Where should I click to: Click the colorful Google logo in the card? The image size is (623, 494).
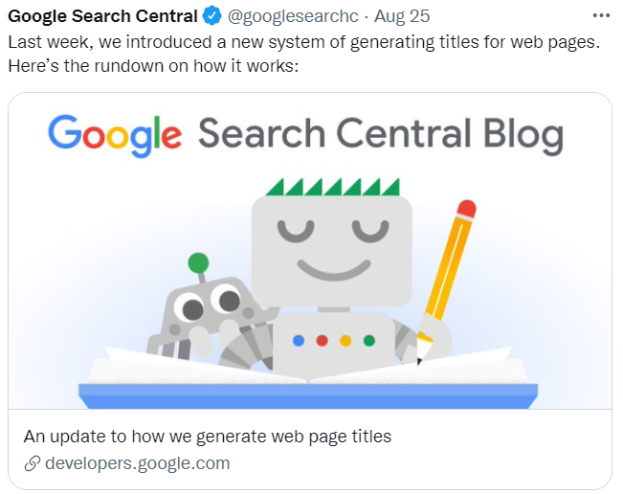(115, 135)
